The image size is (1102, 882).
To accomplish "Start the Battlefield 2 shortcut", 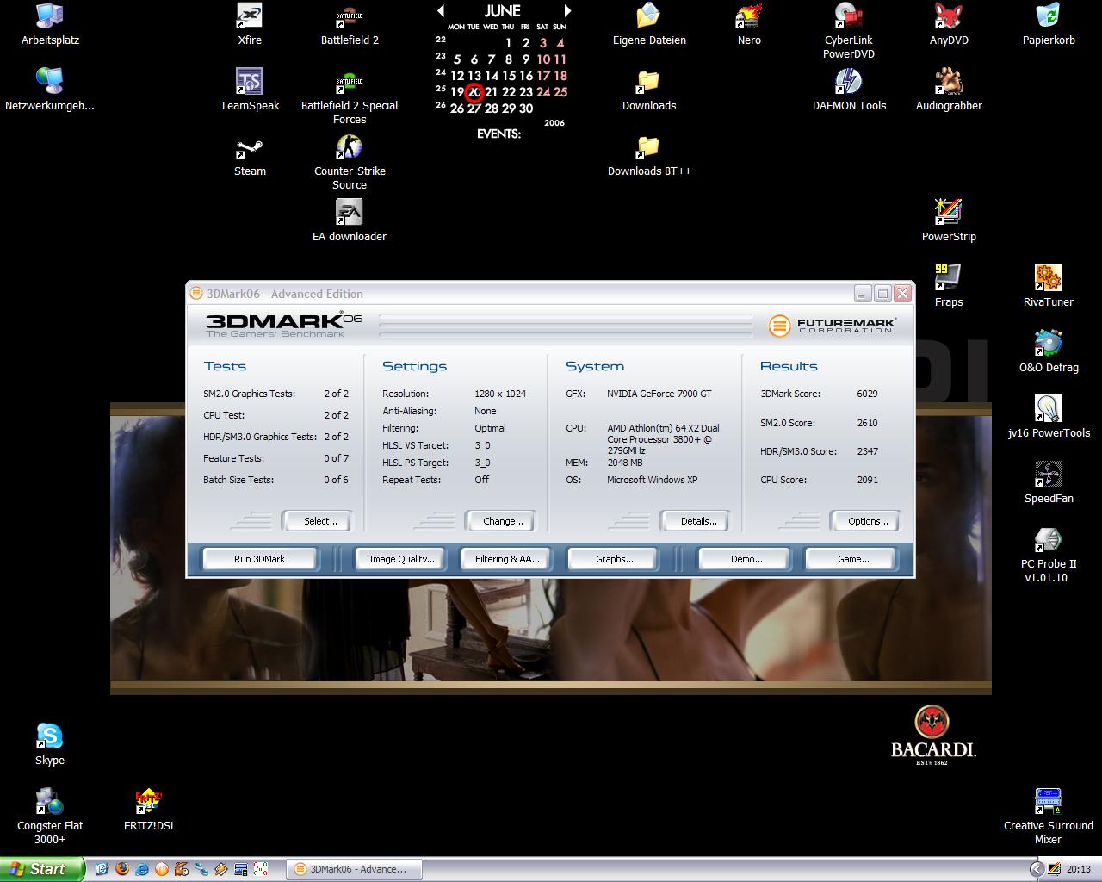I will click(x=350, y=24).
